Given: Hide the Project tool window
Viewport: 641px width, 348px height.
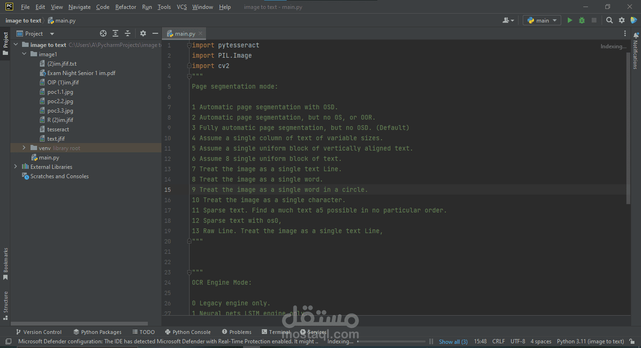Looking at the screenshot, I should pos(155,33).
